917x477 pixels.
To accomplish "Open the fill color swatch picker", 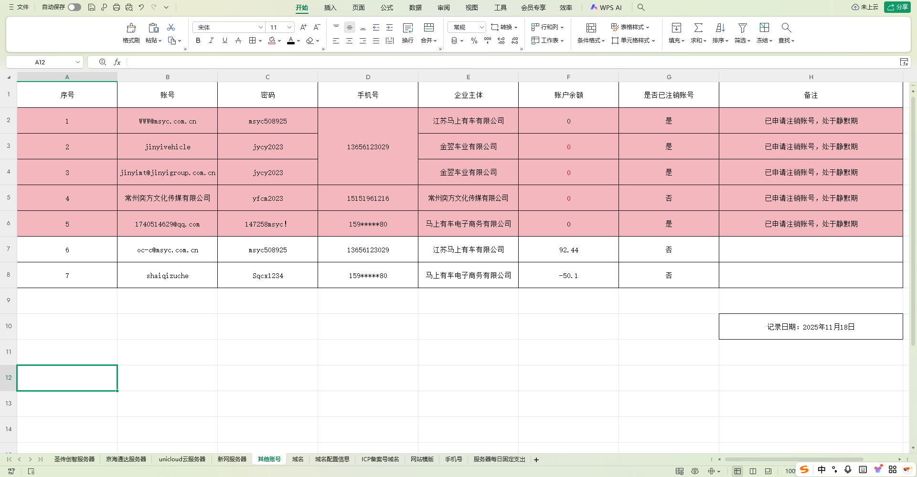I will (x=279, y=41).
